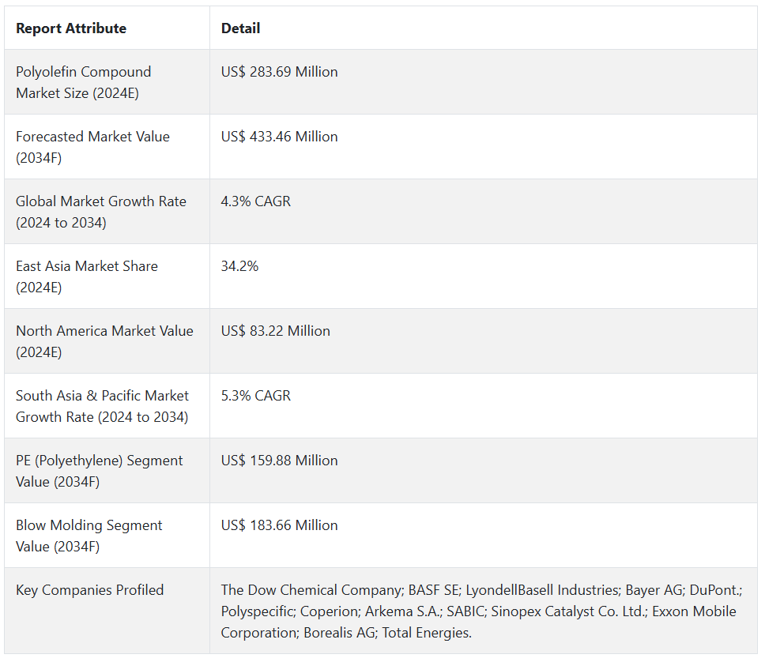Click the US$ 283.69 Million value
The image size is (765, 662).
point(279,72)
